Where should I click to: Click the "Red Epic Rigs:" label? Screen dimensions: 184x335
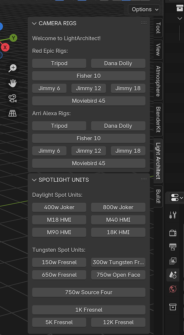tap(50, 51)
